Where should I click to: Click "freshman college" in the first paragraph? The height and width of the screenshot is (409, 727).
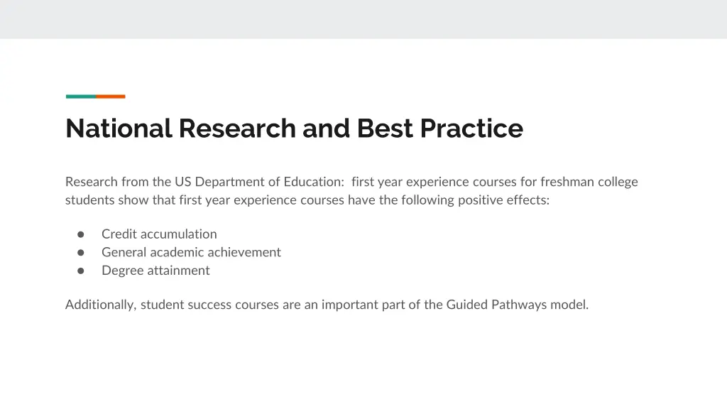click(x=589, y=182)
